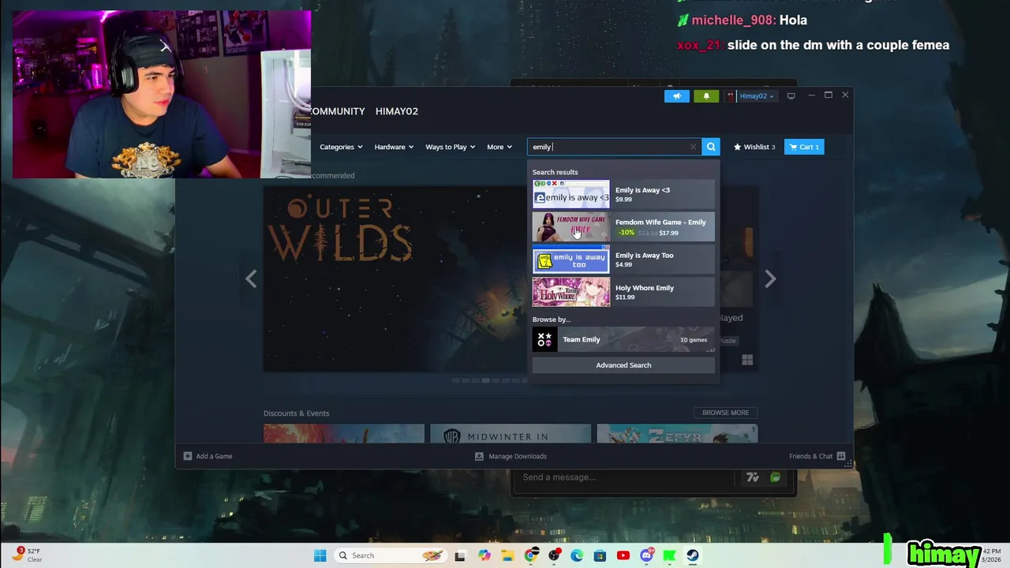Open OBS Studio from taskbar
This screenshot has height=568, width=1010.
click(554, 555)
